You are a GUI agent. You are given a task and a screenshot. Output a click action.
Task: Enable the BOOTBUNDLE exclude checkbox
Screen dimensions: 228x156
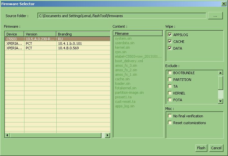tap(170, 73)
